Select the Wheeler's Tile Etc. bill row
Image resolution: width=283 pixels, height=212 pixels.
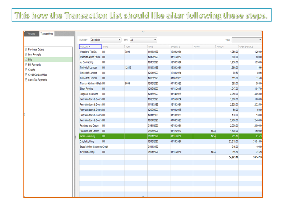(x=171, y=52)
